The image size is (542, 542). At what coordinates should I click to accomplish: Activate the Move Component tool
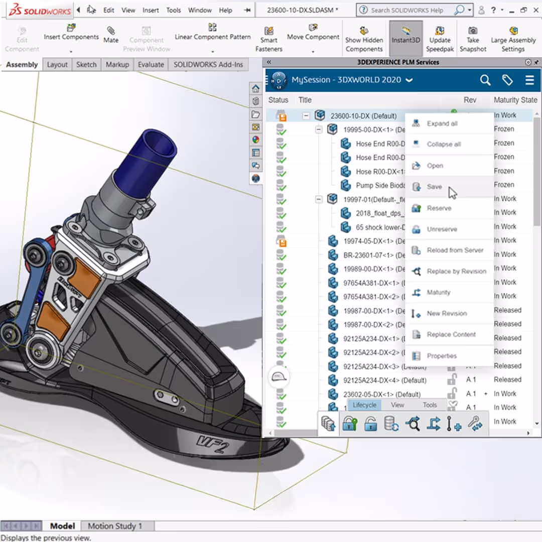[x=313, y=33]
